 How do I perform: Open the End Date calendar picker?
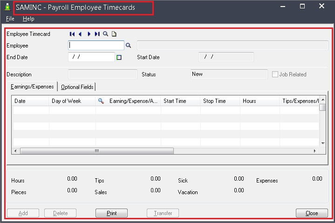click(119, 57)
